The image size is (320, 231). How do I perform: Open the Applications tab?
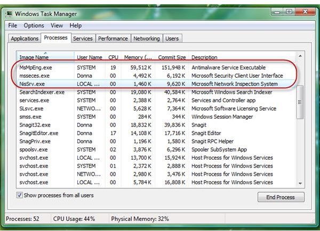25,38
